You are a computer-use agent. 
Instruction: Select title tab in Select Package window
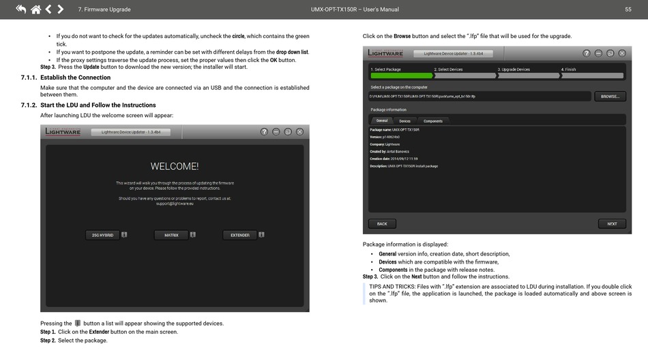click(x=453, y=53)
